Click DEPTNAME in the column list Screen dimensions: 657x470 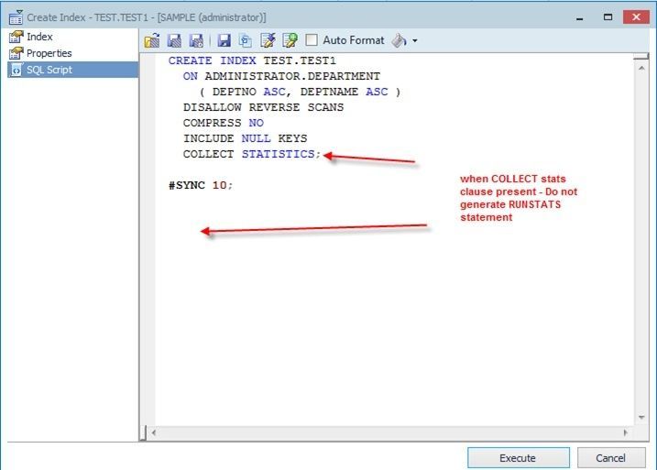click(x=329, y=92)
